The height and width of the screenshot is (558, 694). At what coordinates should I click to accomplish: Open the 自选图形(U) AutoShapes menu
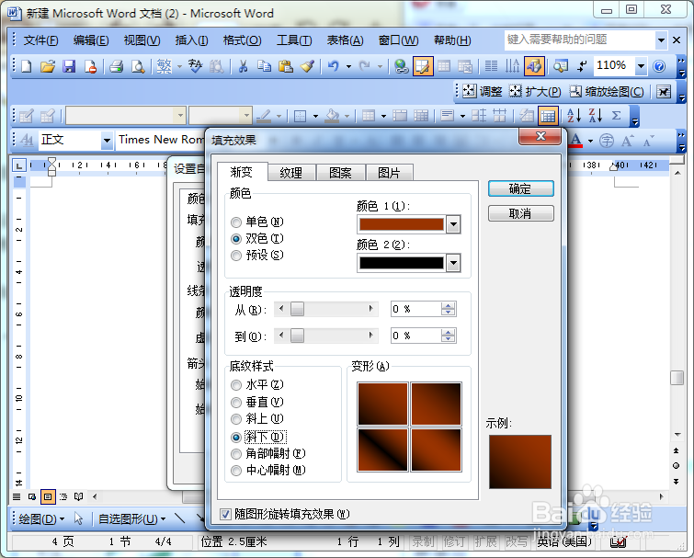pyautogui.click(x=131, y=518)
